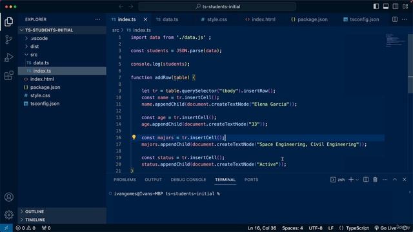Viewport: 413px width, 232px height.
Task: Close the index.ts editor tab
Action: pyautogui.click(x=145, y=19)
